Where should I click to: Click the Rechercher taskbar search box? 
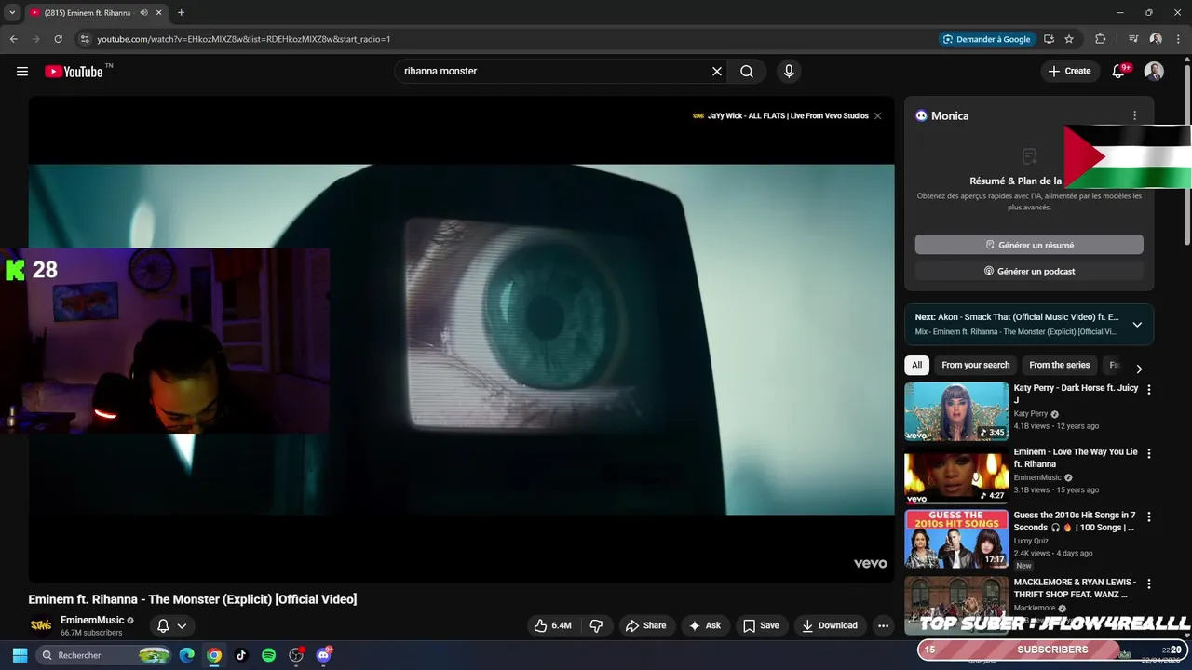104,655
